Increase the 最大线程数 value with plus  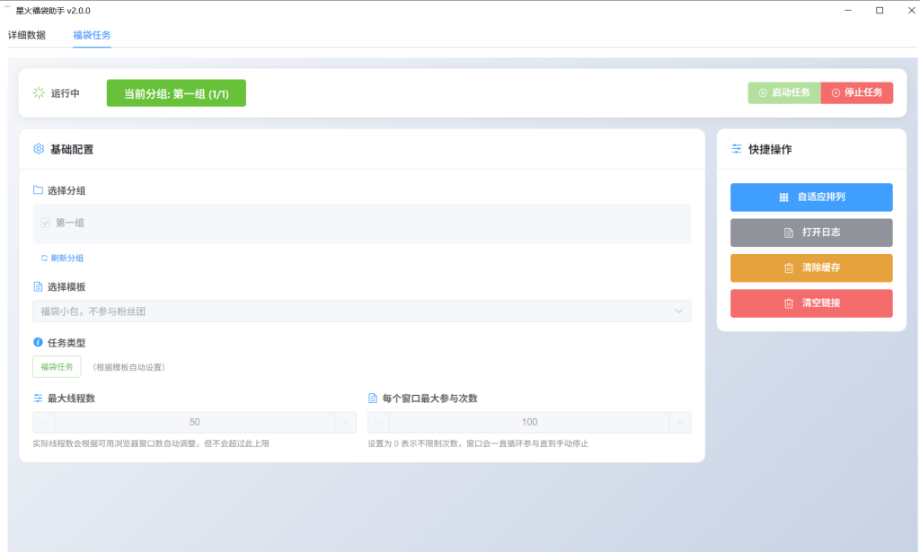345,422
